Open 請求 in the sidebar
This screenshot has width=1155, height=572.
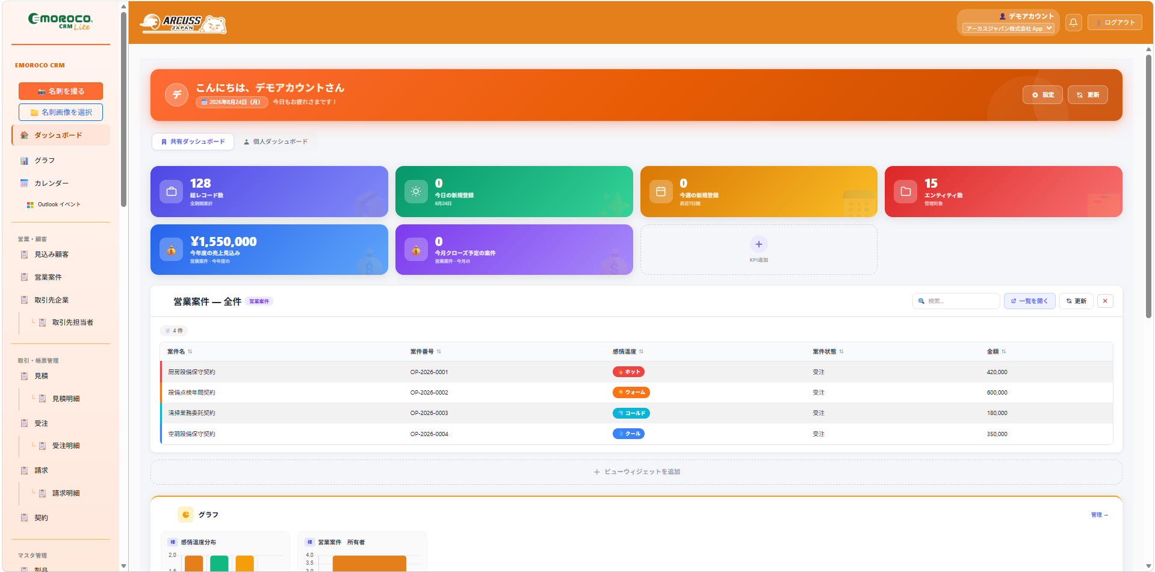pyautogui.click(x=41, y=470)
